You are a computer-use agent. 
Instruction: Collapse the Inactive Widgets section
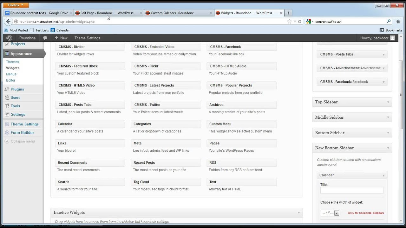299,212
